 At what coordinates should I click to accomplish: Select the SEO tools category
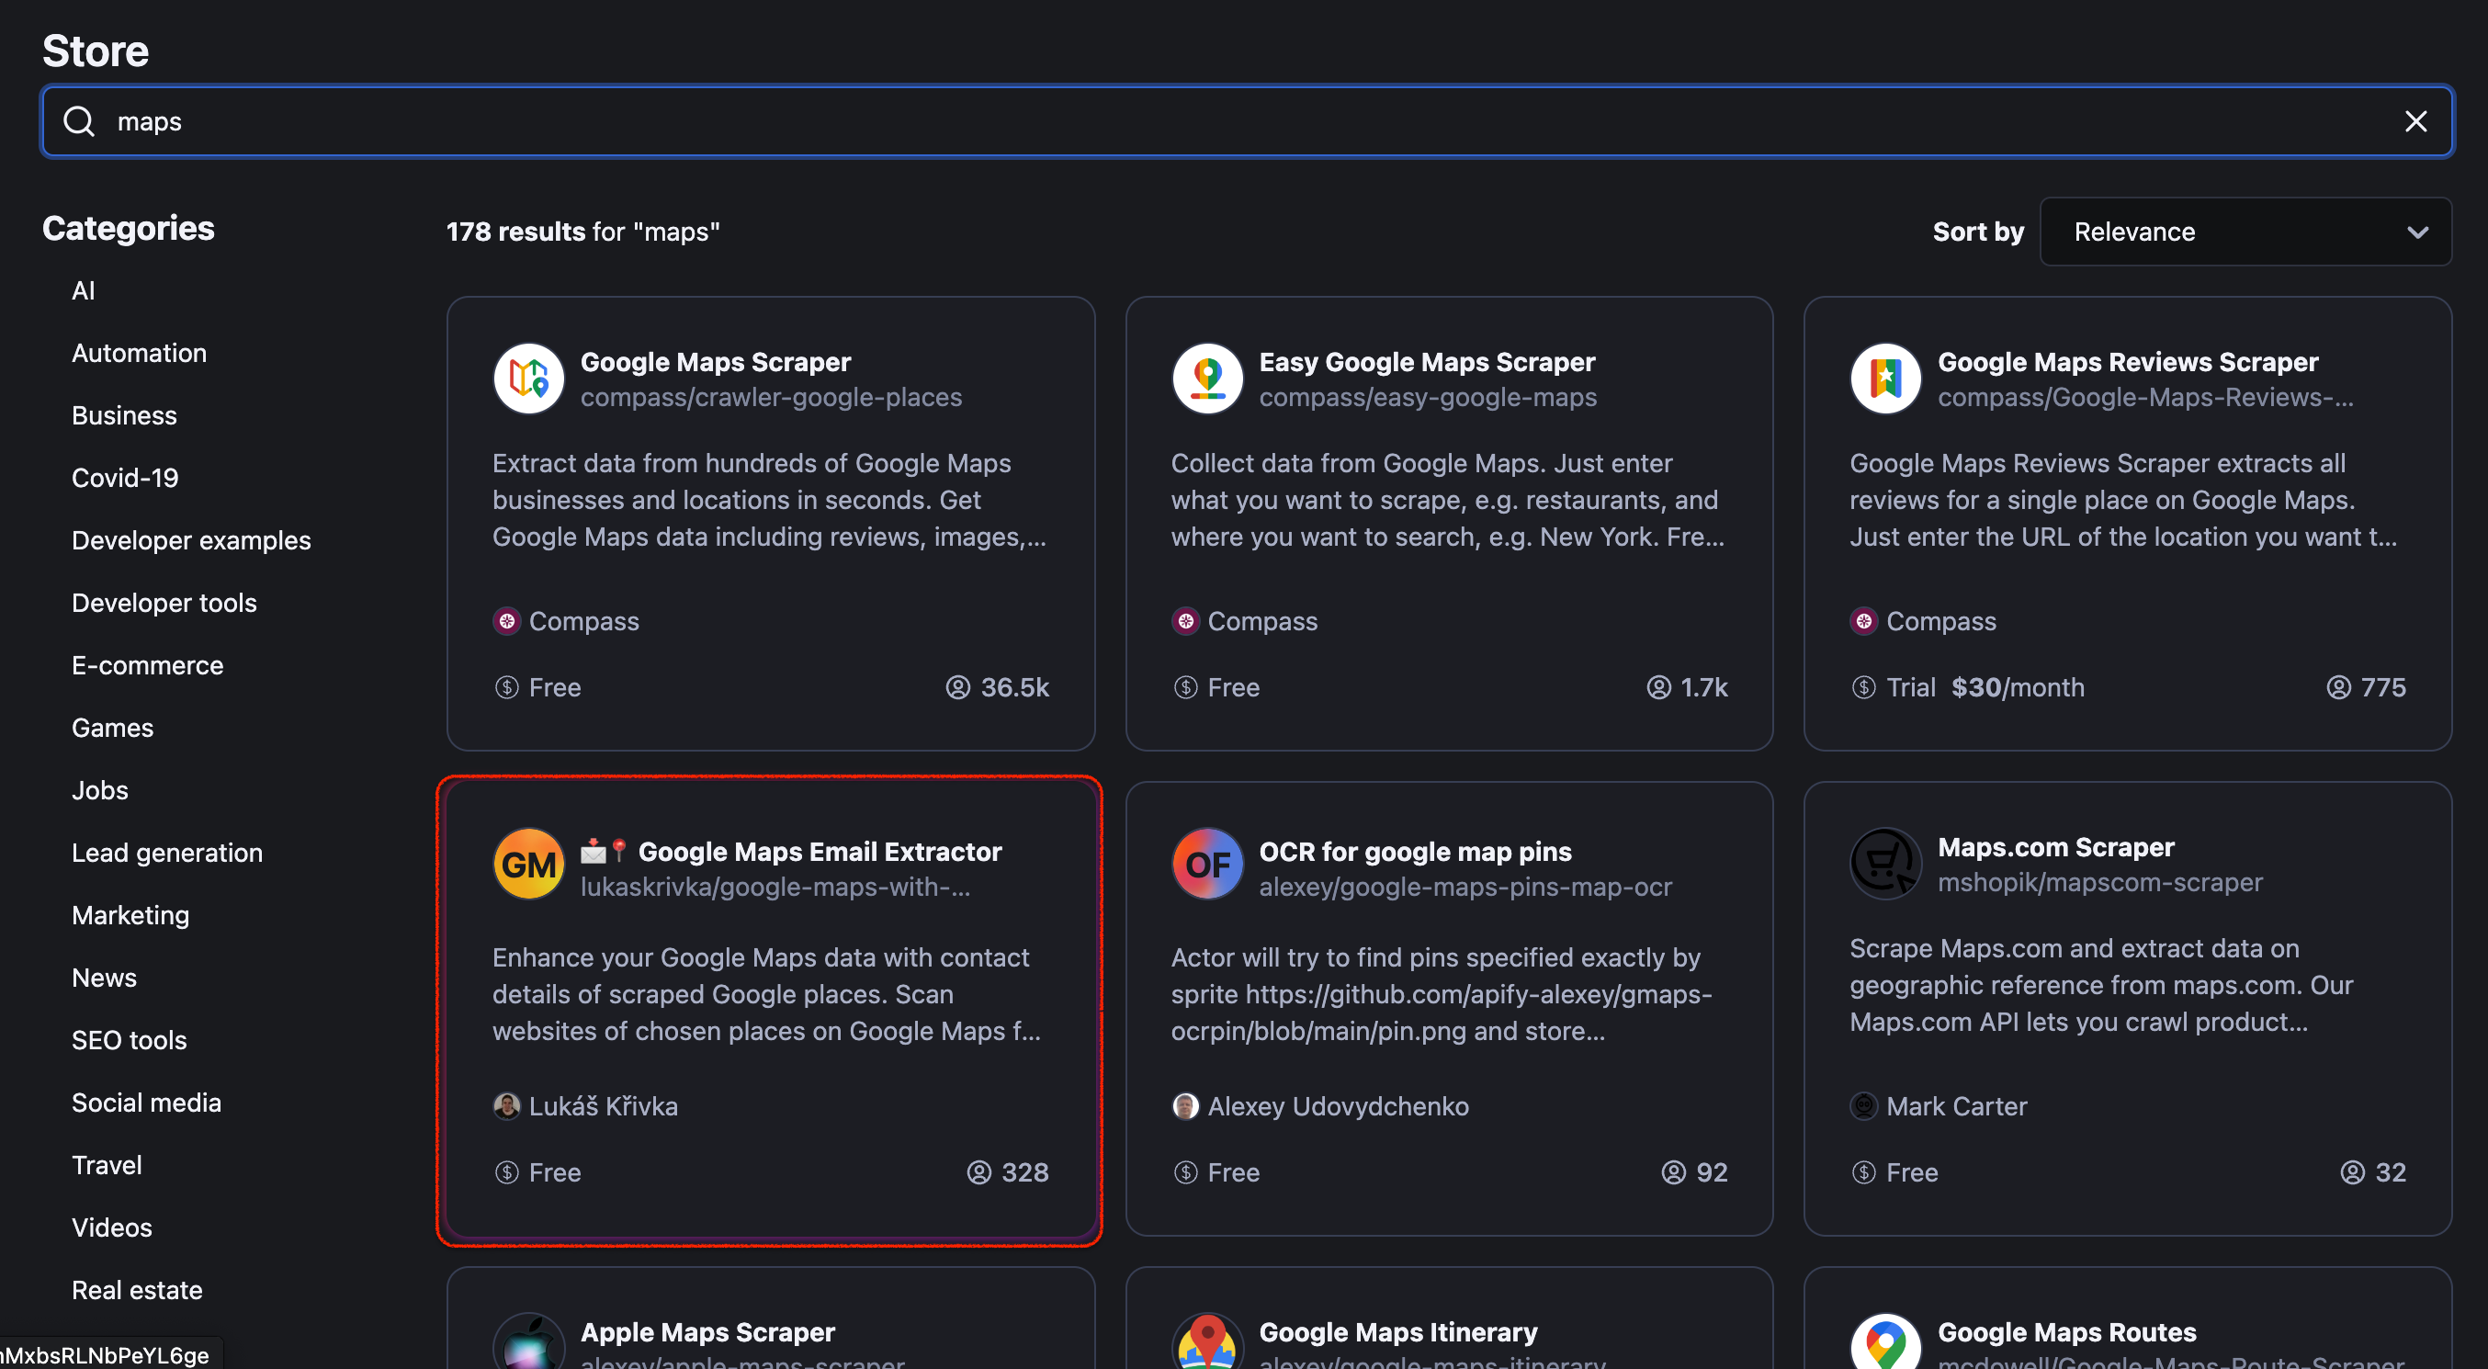point(129,1039)
